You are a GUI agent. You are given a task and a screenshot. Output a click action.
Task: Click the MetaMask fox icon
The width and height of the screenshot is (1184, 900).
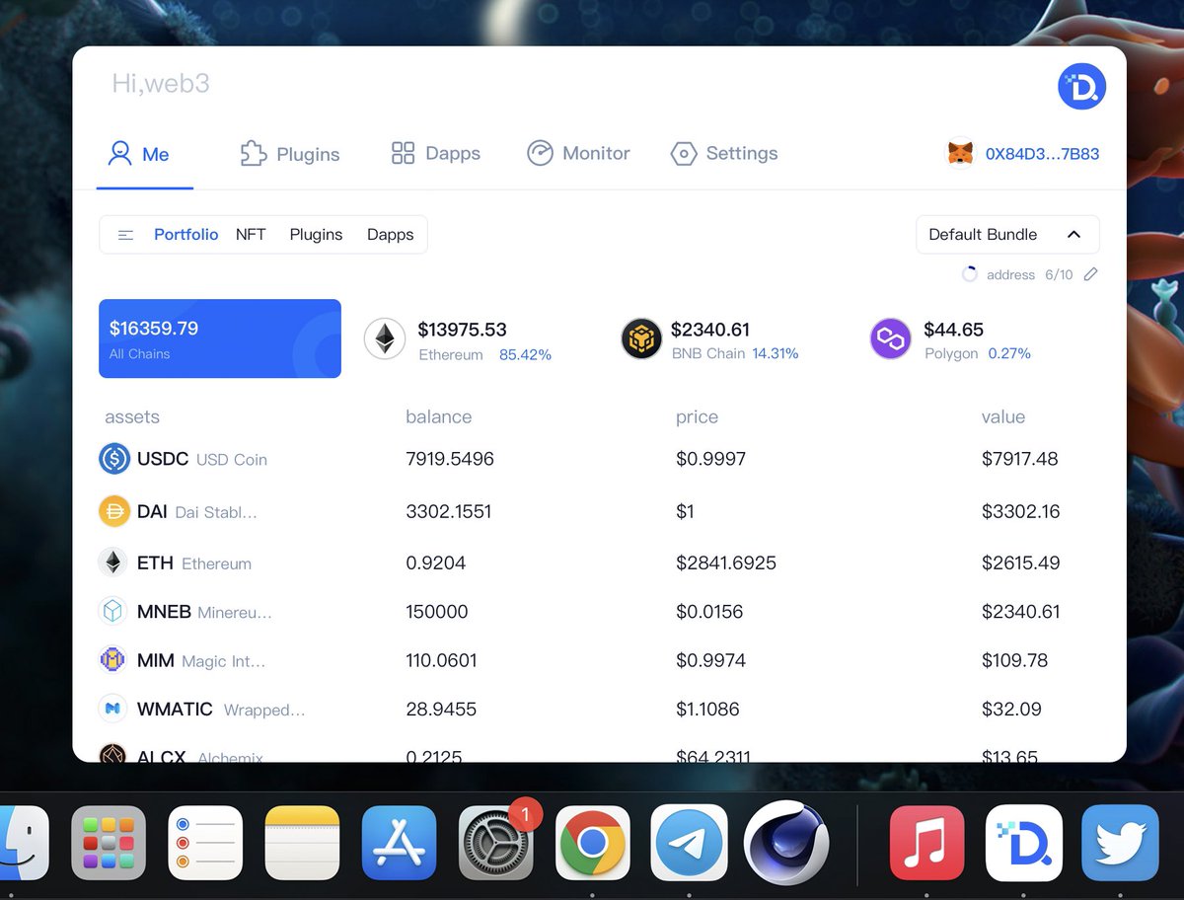[960, 154]
